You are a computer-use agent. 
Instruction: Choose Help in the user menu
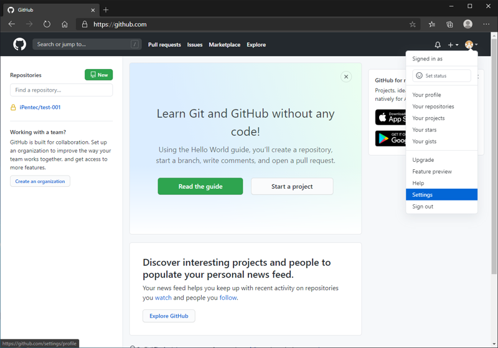[x=441, y=183]
